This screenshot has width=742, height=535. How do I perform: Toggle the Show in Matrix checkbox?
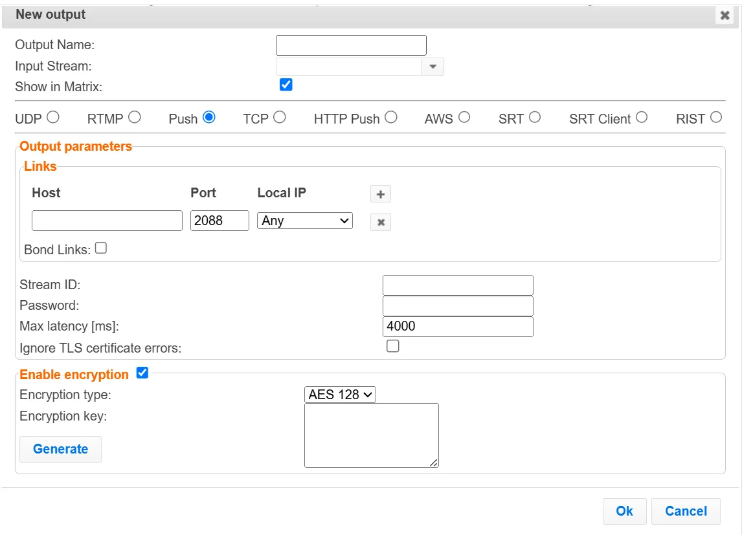tap(286, 85)
